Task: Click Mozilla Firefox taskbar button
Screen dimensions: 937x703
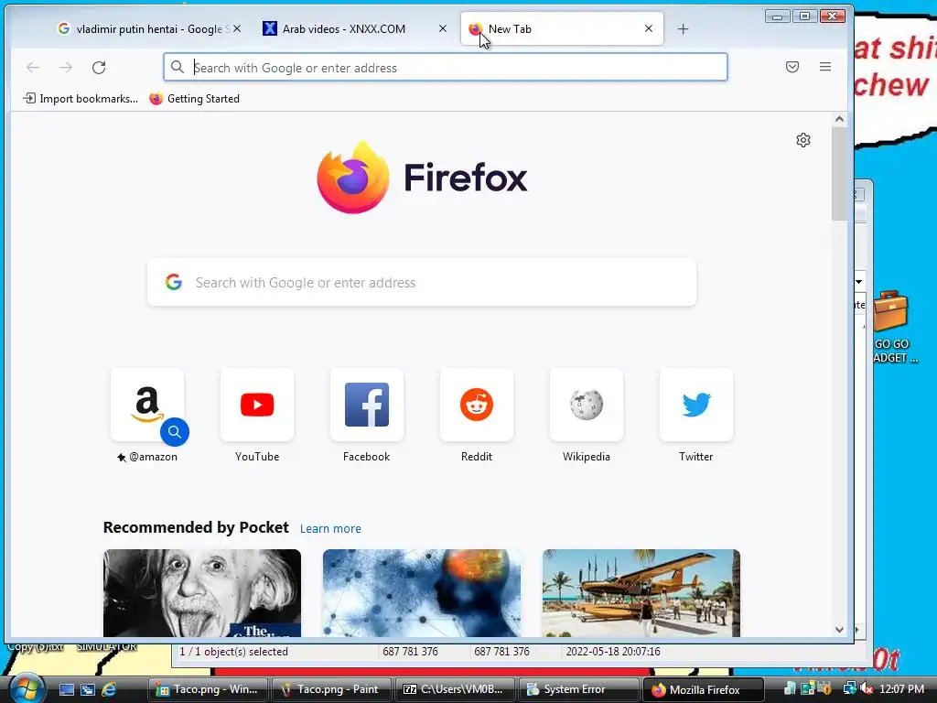Action: tap(704, 689)
